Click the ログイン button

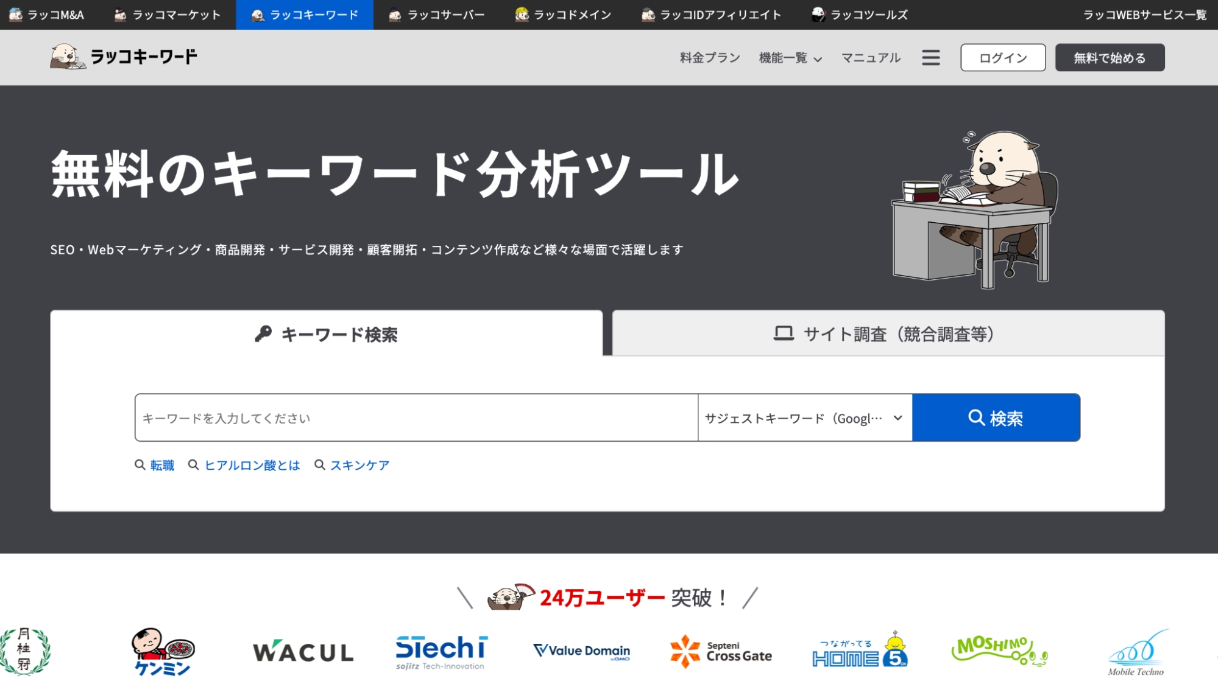(x=1003, y=58)
